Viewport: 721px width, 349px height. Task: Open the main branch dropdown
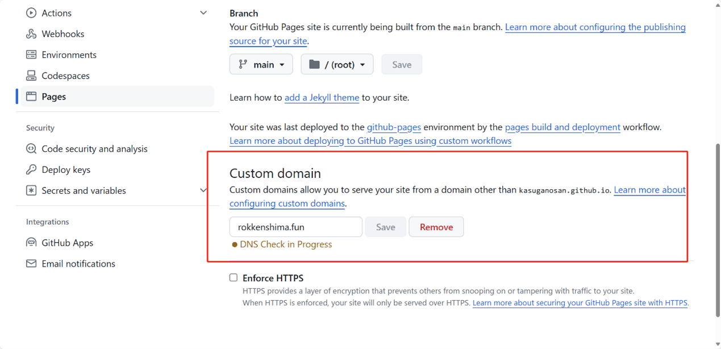(261, 64)
